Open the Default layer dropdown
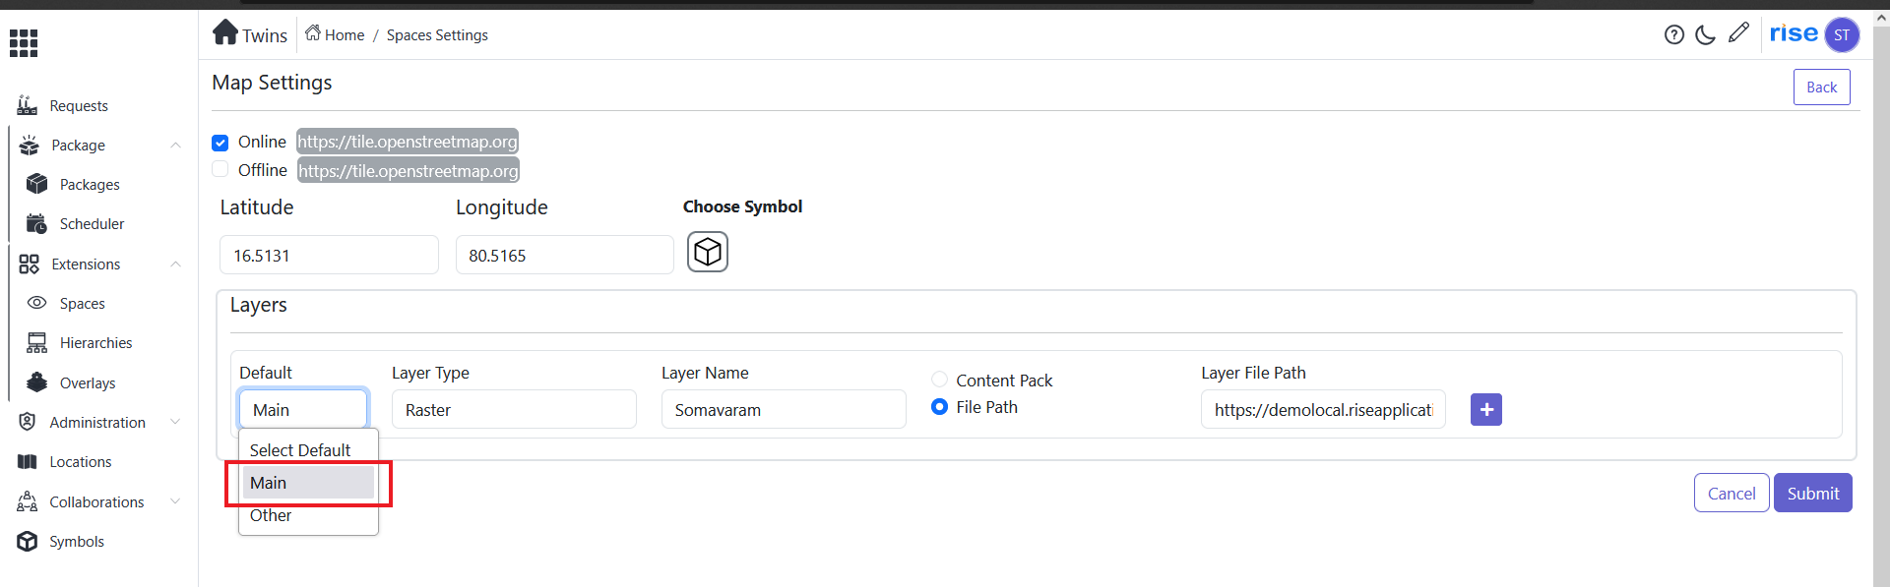1890x587 pixels. (303, 409)
